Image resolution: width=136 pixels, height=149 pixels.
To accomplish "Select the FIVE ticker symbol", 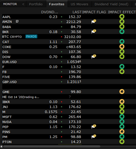I will 6,77.
